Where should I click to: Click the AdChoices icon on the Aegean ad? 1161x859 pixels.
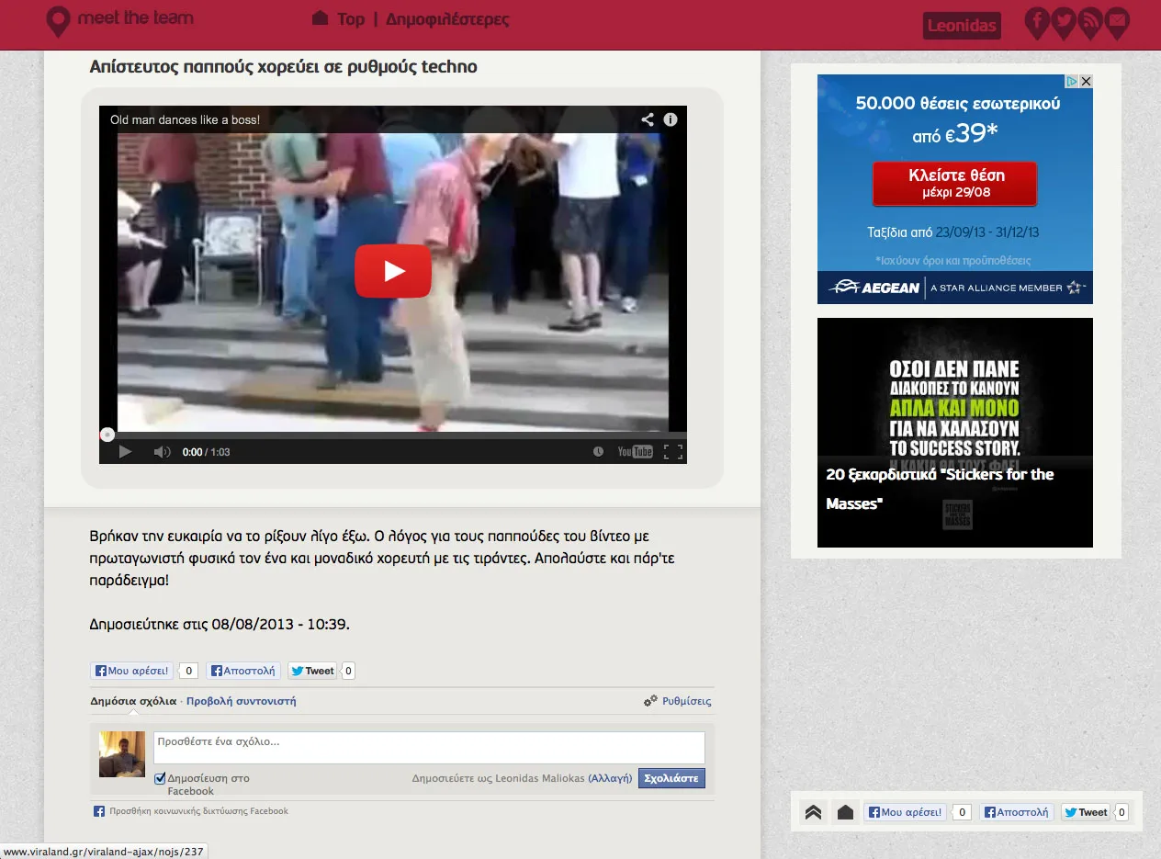click(1072, 82)
